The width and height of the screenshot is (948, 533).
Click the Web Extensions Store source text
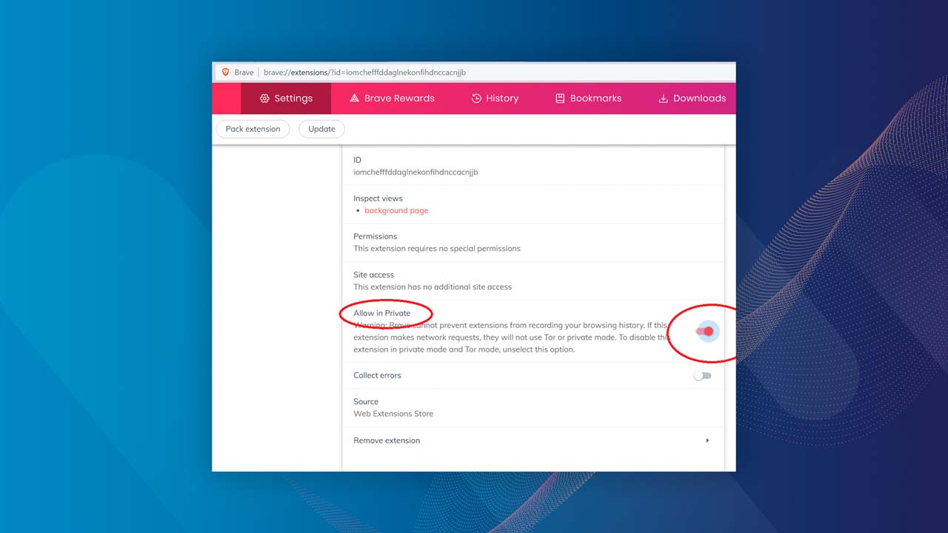pyautogui.click(x=393, y=414)
